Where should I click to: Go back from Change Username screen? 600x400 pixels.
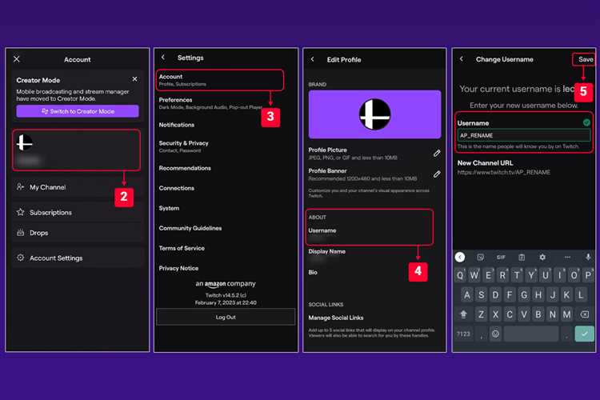[x=462, y=59]
